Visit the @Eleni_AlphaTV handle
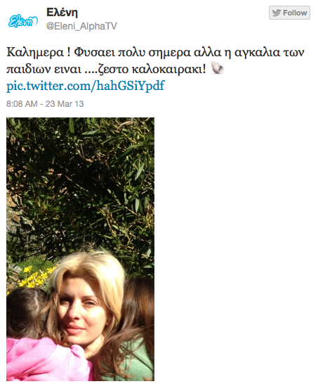This screenshot has width=318, height=391. click(81, 26)
